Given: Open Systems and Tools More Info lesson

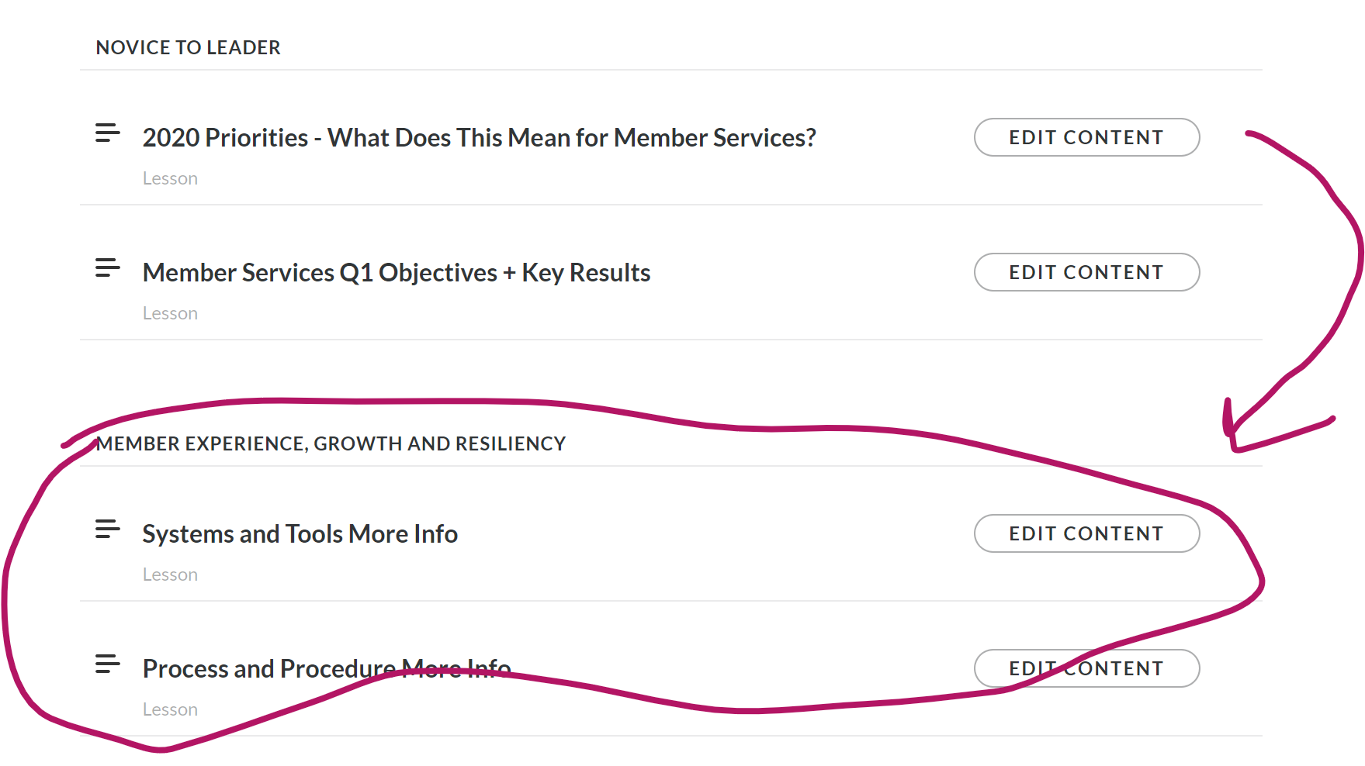Looking at the screenshot, I should tap(300, 534).
